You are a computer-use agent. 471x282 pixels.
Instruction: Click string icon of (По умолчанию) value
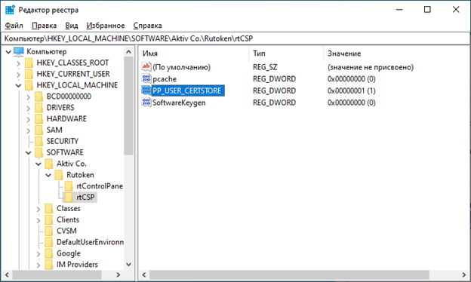[x=146, y=66]
